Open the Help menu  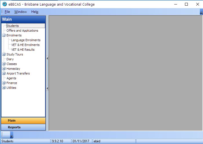(x=35, y=12)
